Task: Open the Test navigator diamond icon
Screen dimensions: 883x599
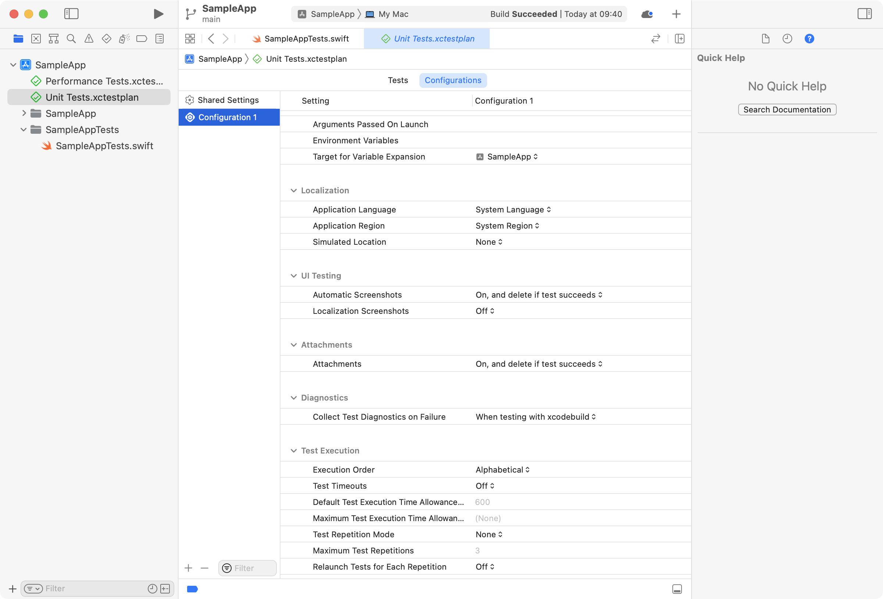Action: (106, 38)
